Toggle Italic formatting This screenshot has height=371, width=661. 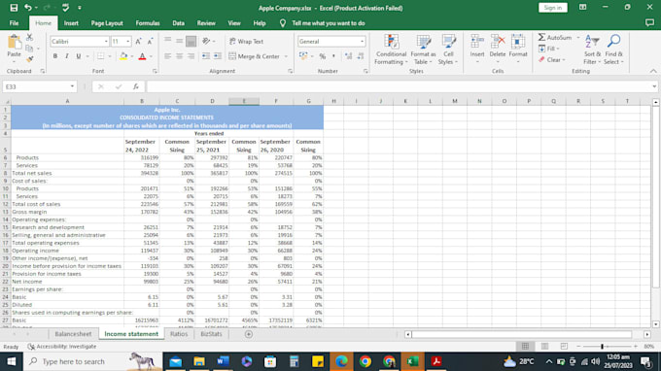(67, 56)
